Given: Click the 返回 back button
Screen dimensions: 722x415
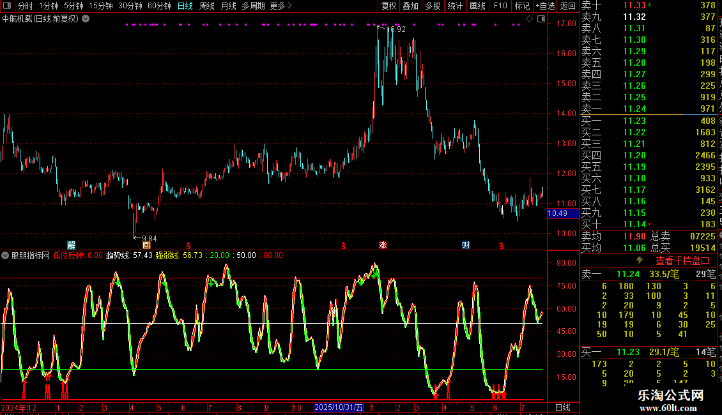Looking at the screenshot, I should [568, 6].
